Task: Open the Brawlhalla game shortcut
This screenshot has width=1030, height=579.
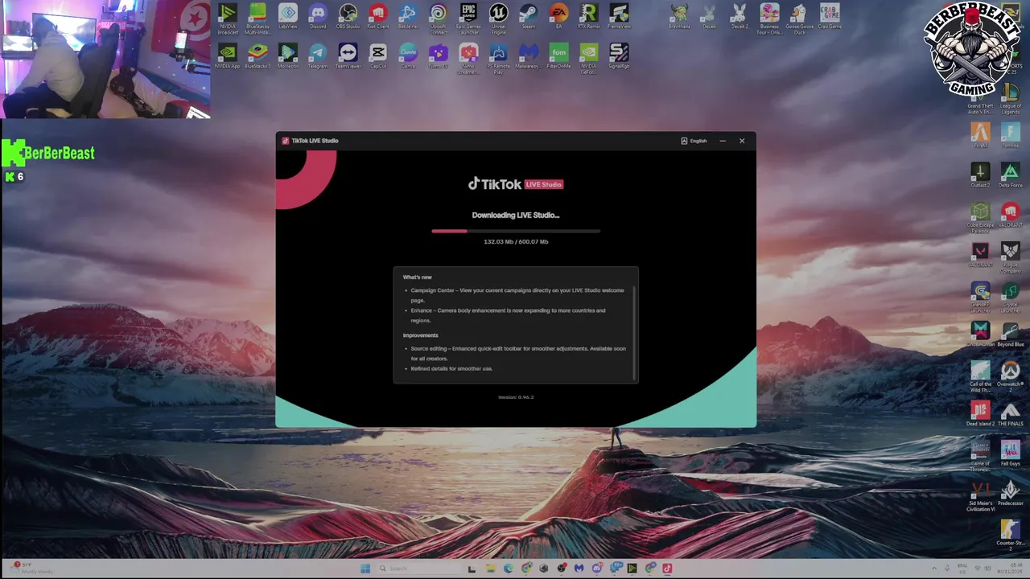Action: click(x=679, y=17)
